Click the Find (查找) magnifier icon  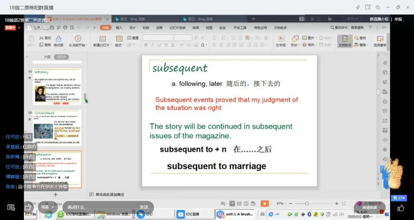click(356, 38)
